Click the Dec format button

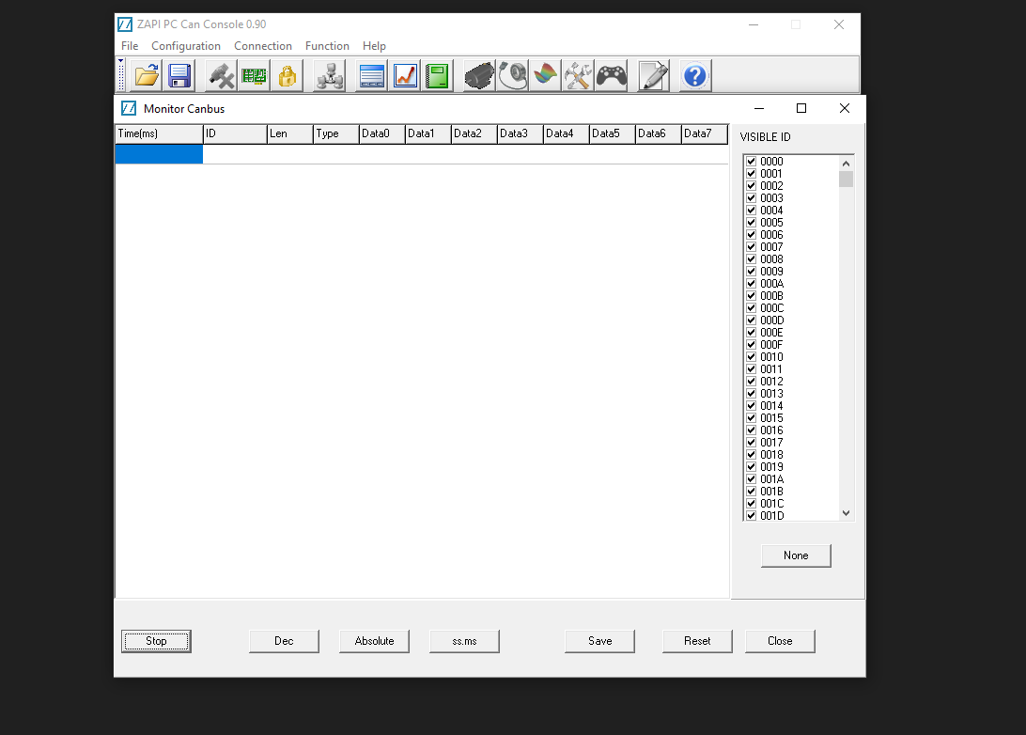(284, 641)
